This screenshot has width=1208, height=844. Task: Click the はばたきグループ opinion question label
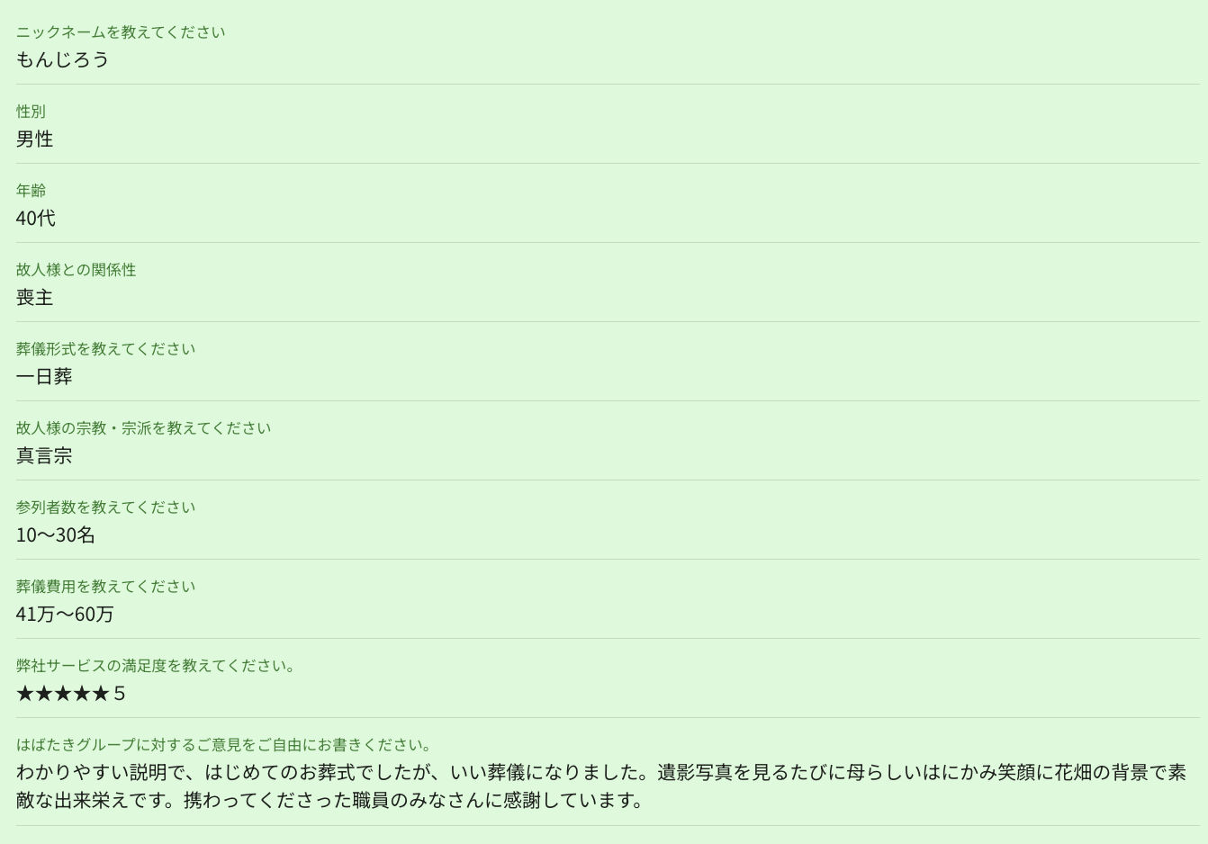click(x=224, y=745)
